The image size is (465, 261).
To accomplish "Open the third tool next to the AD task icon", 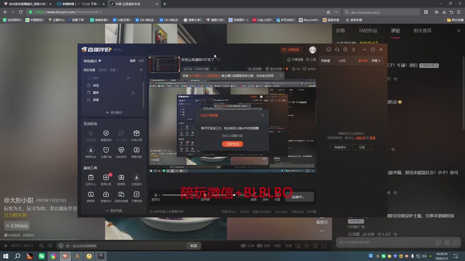I will tap(121, 177).
